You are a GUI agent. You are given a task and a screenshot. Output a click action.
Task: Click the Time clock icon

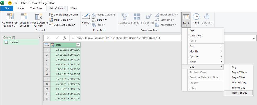tap(196, 17)
